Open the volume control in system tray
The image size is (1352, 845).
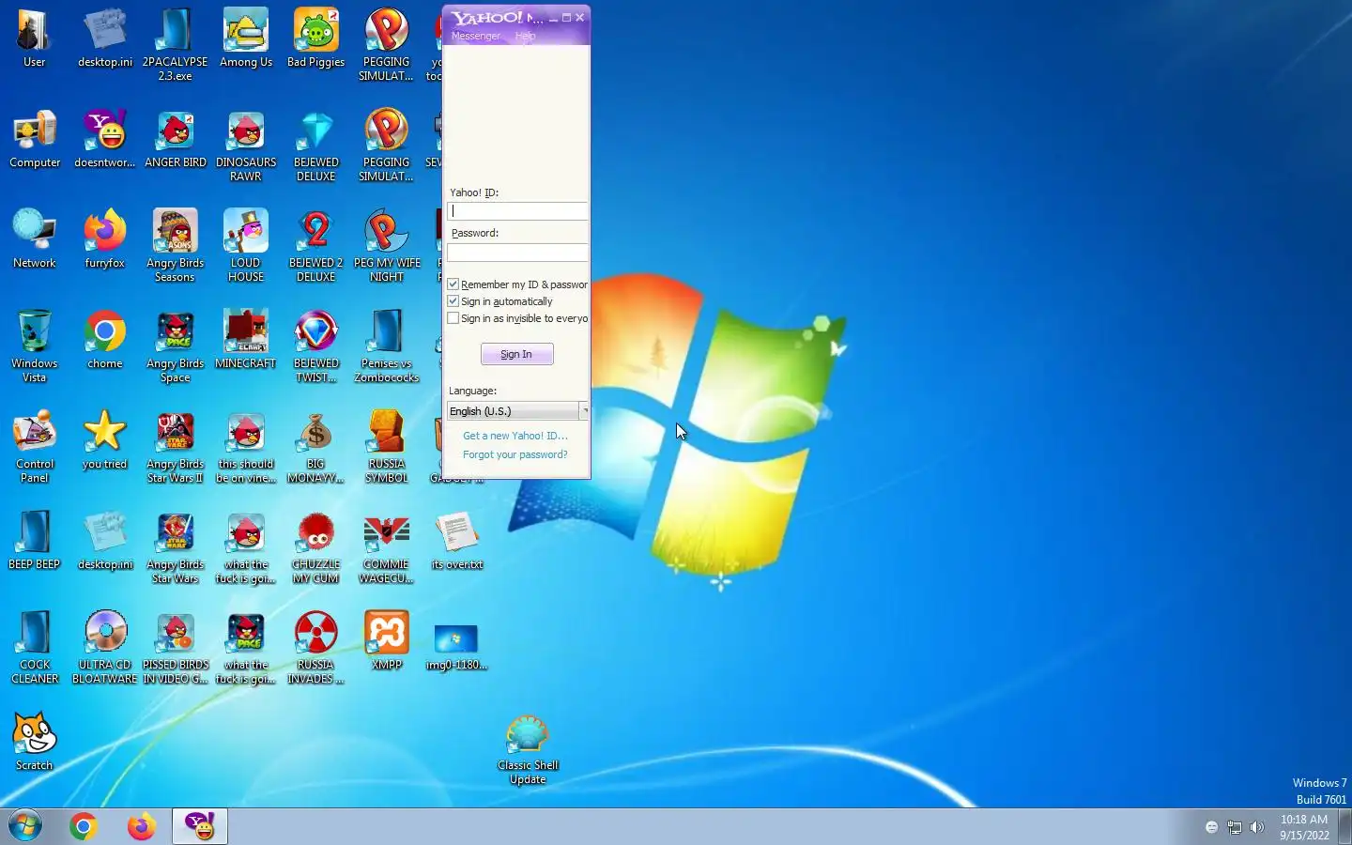tap(1257, 827)
